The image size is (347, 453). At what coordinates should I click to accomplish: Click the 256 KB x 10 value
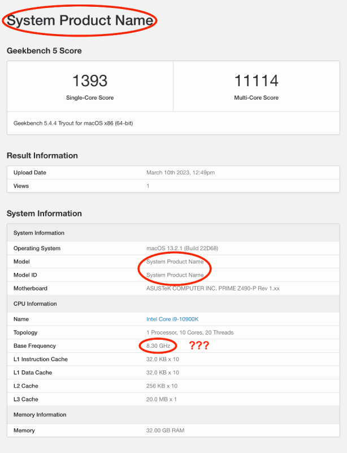point(162,386)
